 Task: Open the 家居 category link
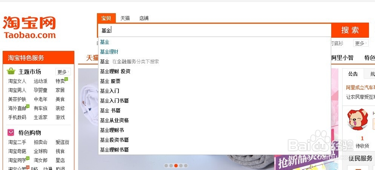point(60,90)
